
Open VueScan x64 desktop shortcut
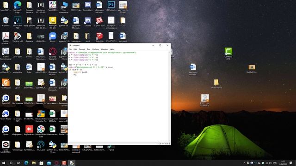(18, 37)
